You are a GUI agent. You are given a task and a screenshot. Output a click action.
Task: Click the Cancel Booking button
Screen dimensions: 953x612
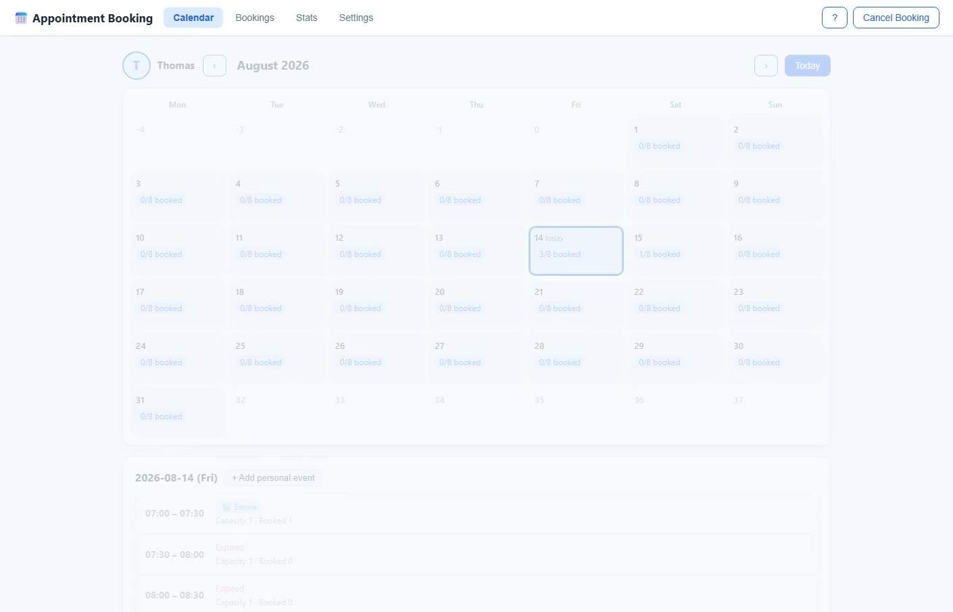(x=896, y=18)
